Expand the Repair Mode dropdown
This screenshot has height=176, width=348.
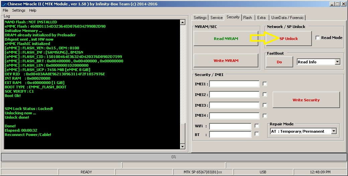click(334, 131)
